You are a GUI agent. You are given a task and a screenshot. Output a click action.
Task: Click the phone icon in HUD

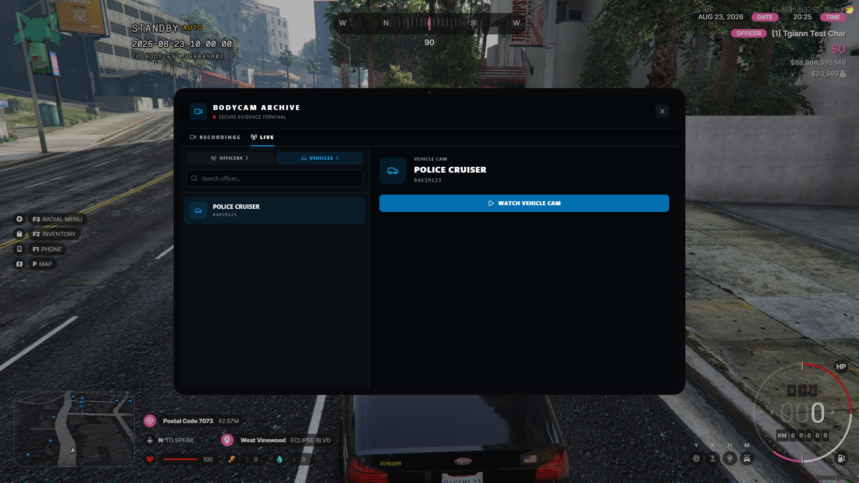point(19,249)
